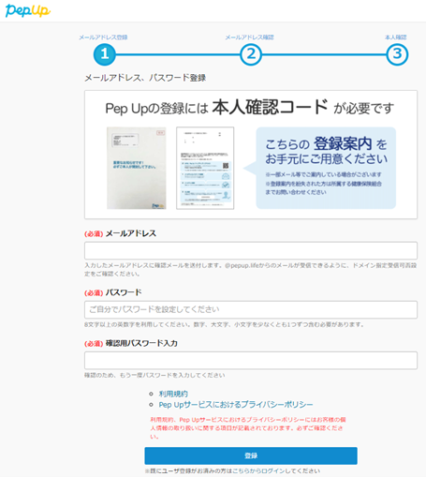Image resolution: width=426 pixels, height=477 pixels.
Task: Click the red privacy policy notice text
Action: [x=248, y=428]
